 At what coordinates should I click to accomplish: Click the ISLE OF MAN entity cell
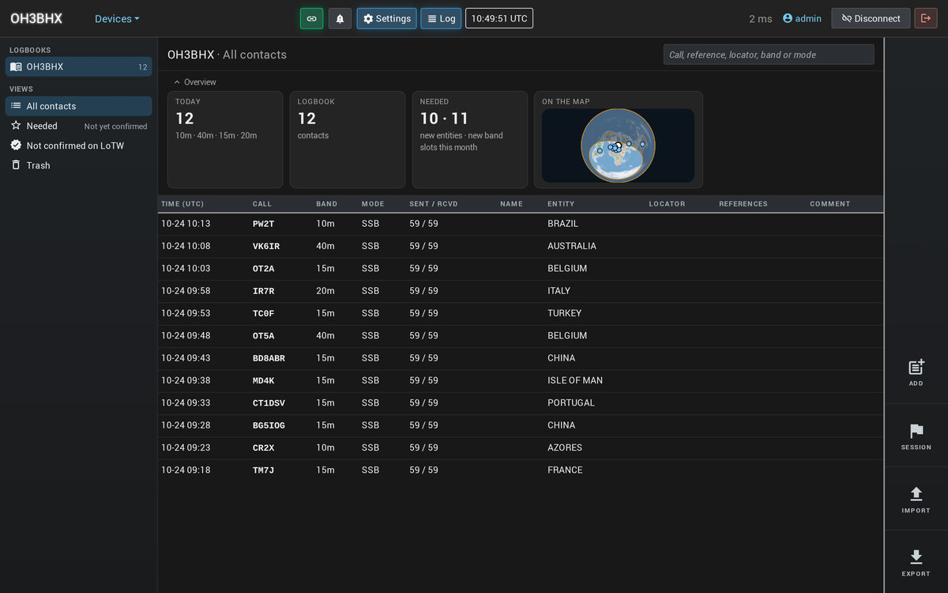(575, 380)
